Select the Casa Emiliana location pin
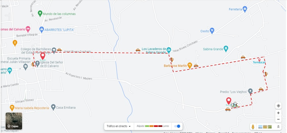 pyautogui.click(x=53, y=107)
